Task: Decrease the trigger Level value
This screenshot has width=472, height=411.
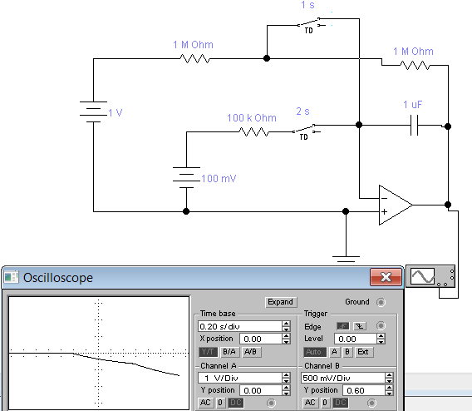Action: [381, 341]
